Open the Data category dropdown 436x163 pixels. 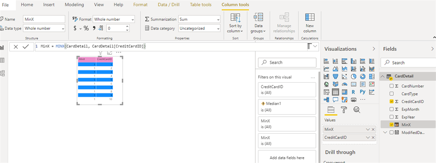(x=199, y=28)
